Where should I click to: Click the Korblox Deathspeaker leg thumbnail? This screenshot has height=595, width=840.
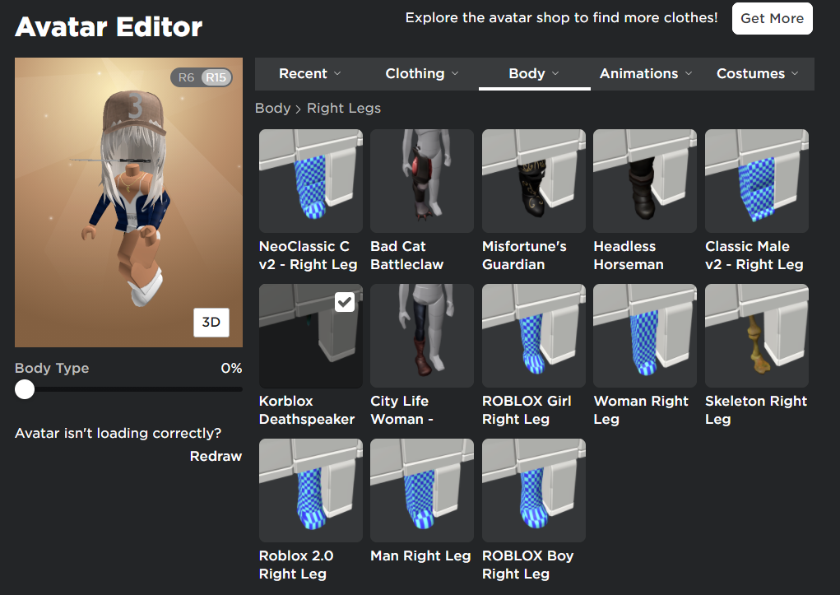pyautogui.click(x=311, y=336)
